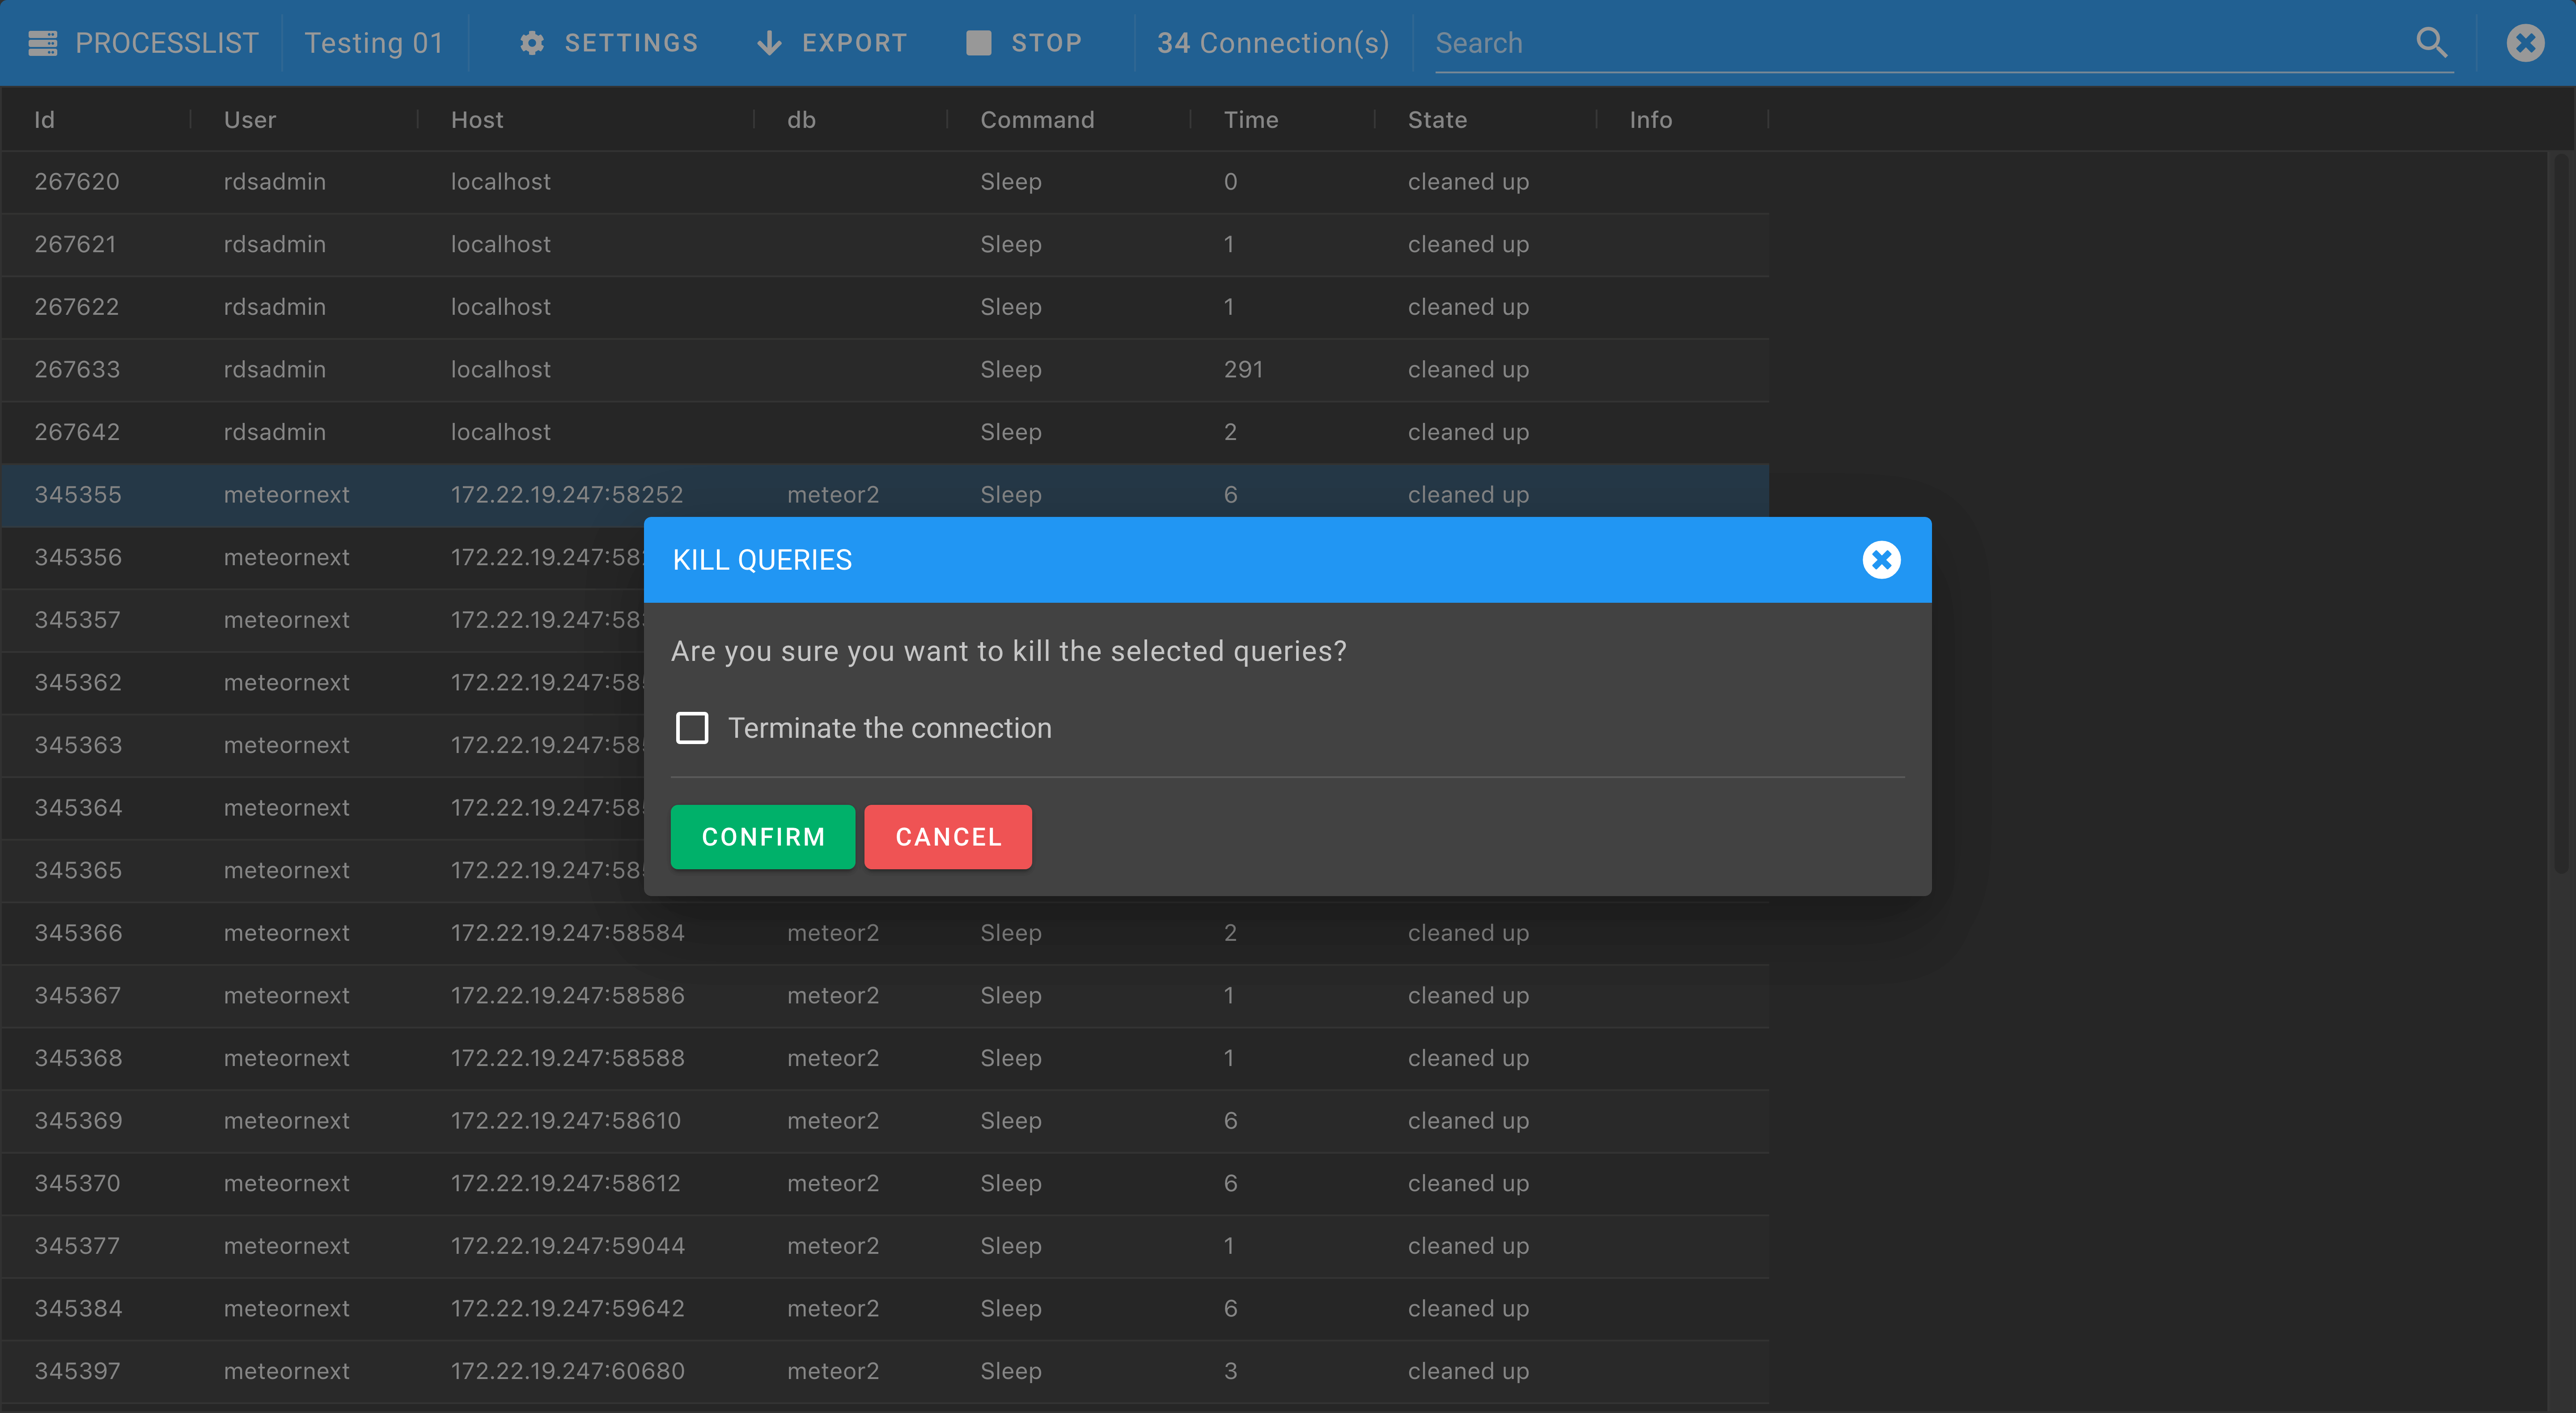Select row with Id 345384
Screen dimensions: 2576x1413
pyautogui.click(x=885, y=1309)
